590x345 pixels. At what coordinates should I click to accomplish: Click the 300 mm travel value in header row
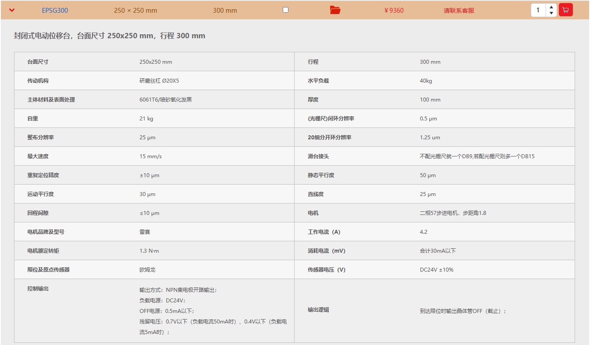point(225,10)
